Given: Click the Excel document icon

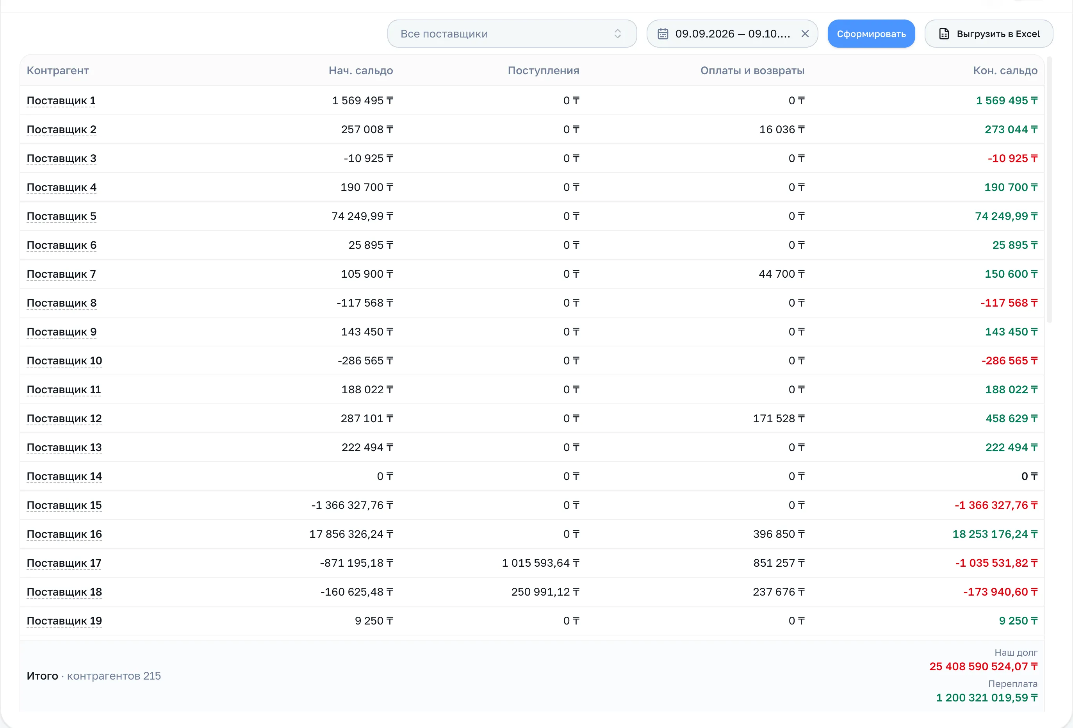Looking at the screenshot, I should tap(944, 34).
